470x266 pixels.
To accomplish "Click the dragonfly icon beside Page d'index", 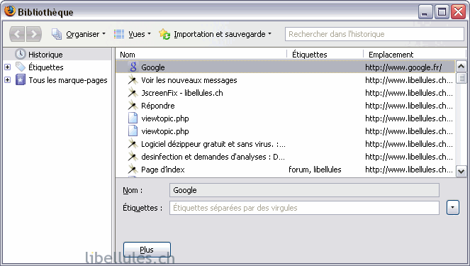I will click(133, 169).
